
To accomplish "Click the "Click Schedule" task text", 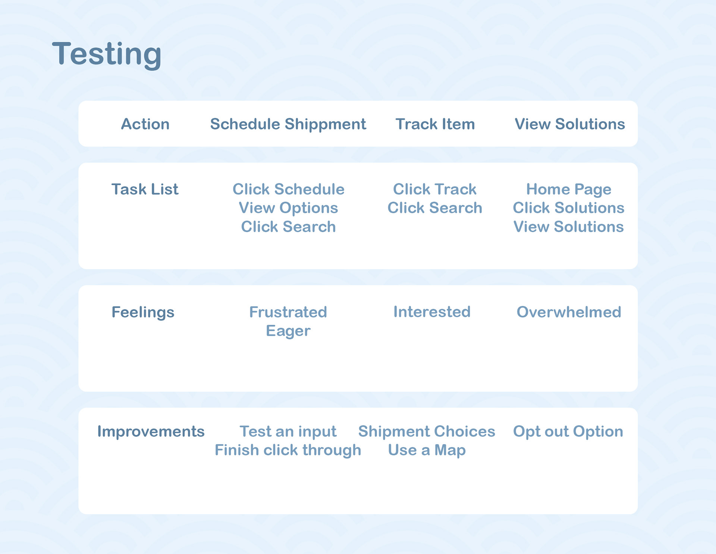I will pos(288,189).
